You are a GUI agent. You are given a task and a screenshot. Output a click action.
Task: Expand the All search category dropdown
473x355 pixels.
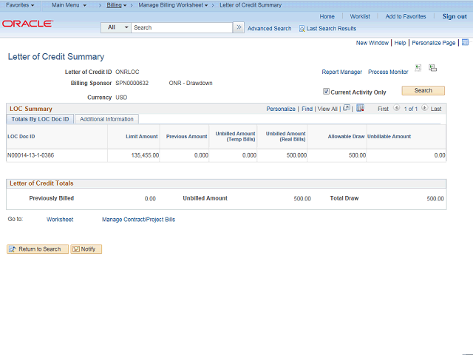(x=116, y=27)
